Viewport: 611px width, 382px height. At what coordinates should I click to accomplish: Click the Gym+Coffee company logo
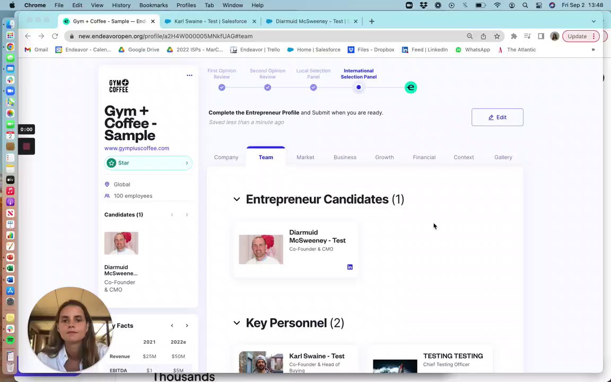pos(119,86)
